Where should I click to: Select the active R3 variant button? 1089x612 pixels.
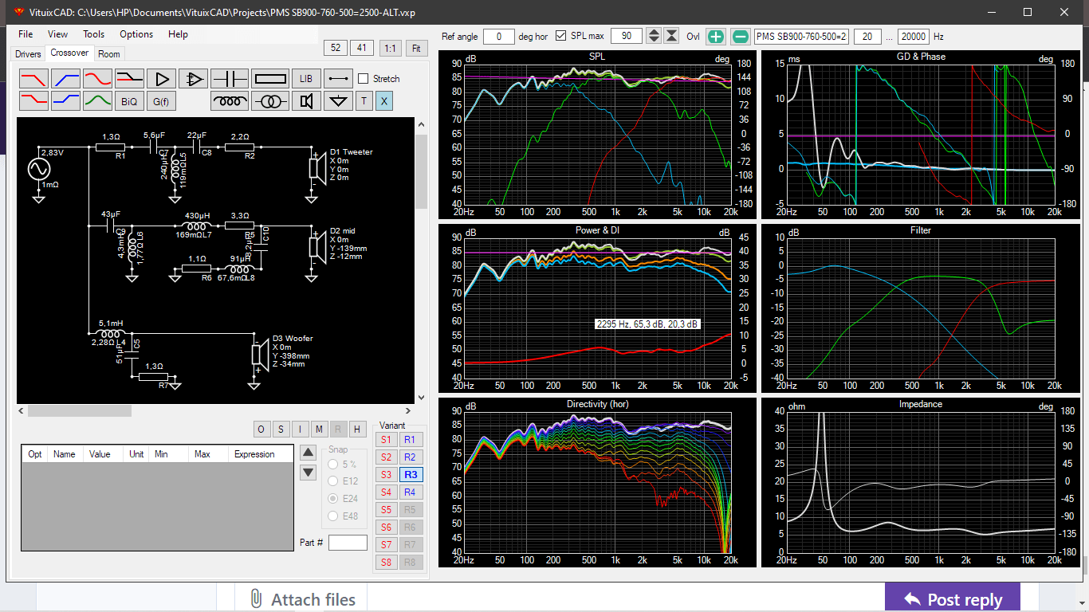[x=410, y=475]
